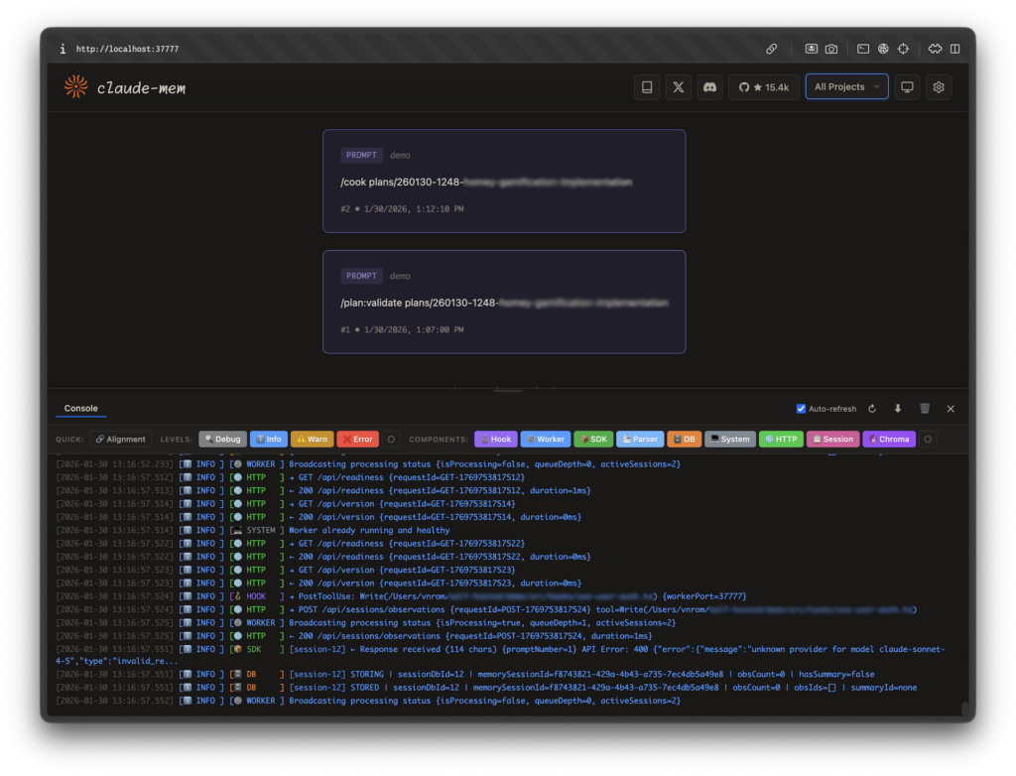Screen dimensions: 1016x776
Task: Refresh the console logs
Action: pyautogui.click(x=872, y=409)
